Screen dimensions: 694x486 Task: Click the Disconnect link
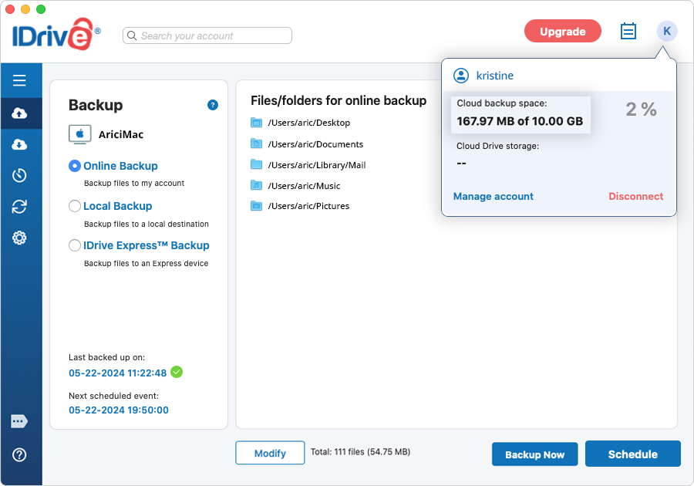635,196
